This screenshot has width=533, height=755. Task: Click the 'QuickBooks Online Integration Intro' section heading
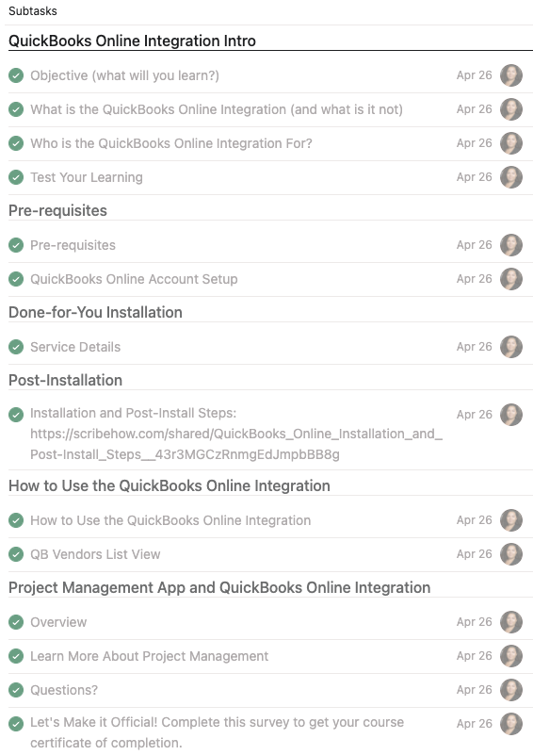point(132,41)
